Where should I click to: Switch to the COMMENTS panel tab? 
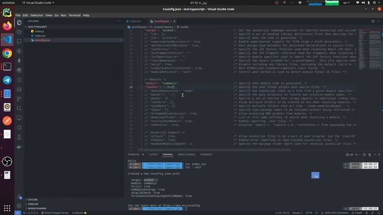206,155
